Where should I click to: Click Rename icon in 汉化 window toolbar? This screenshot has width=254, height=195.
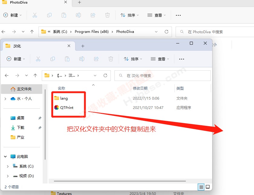82,59
